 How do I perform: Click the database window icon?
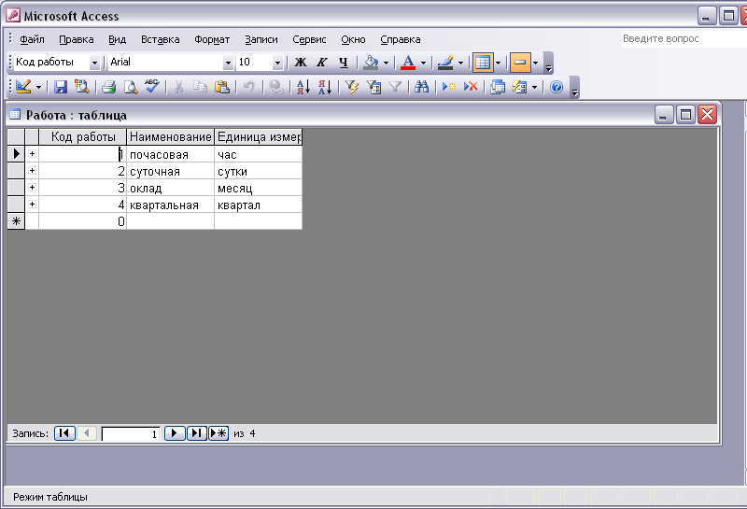(498, 87)
